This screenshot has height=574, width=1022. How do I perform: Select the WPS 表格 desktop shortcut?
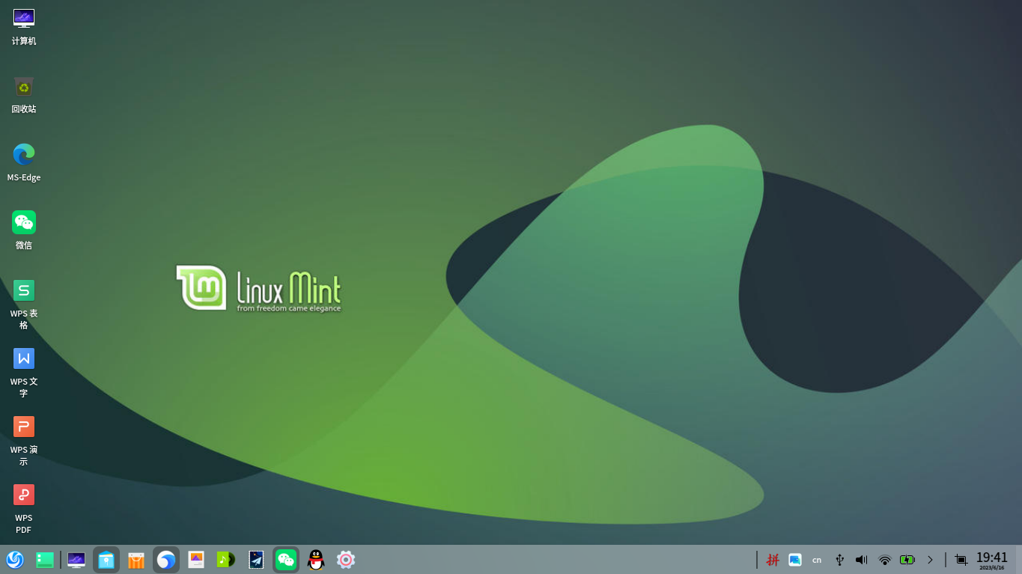click(x=24, y=305)
